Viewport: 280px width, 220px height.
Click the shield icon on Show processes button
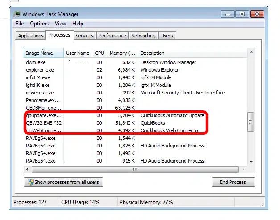point(30,182)
